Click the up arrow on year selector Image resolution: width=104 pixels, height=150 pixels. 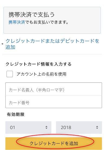tap(97, 126)
